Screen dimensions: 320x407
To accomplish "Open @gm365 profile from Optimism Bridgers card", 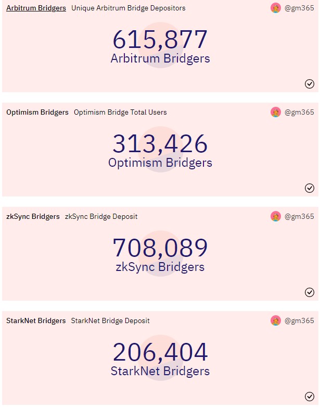I will click(x=299, y=112).
